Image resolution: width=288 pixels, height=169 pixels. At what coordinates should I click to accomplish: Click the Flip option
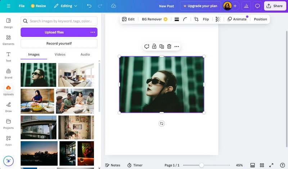[x=206, y=19]
